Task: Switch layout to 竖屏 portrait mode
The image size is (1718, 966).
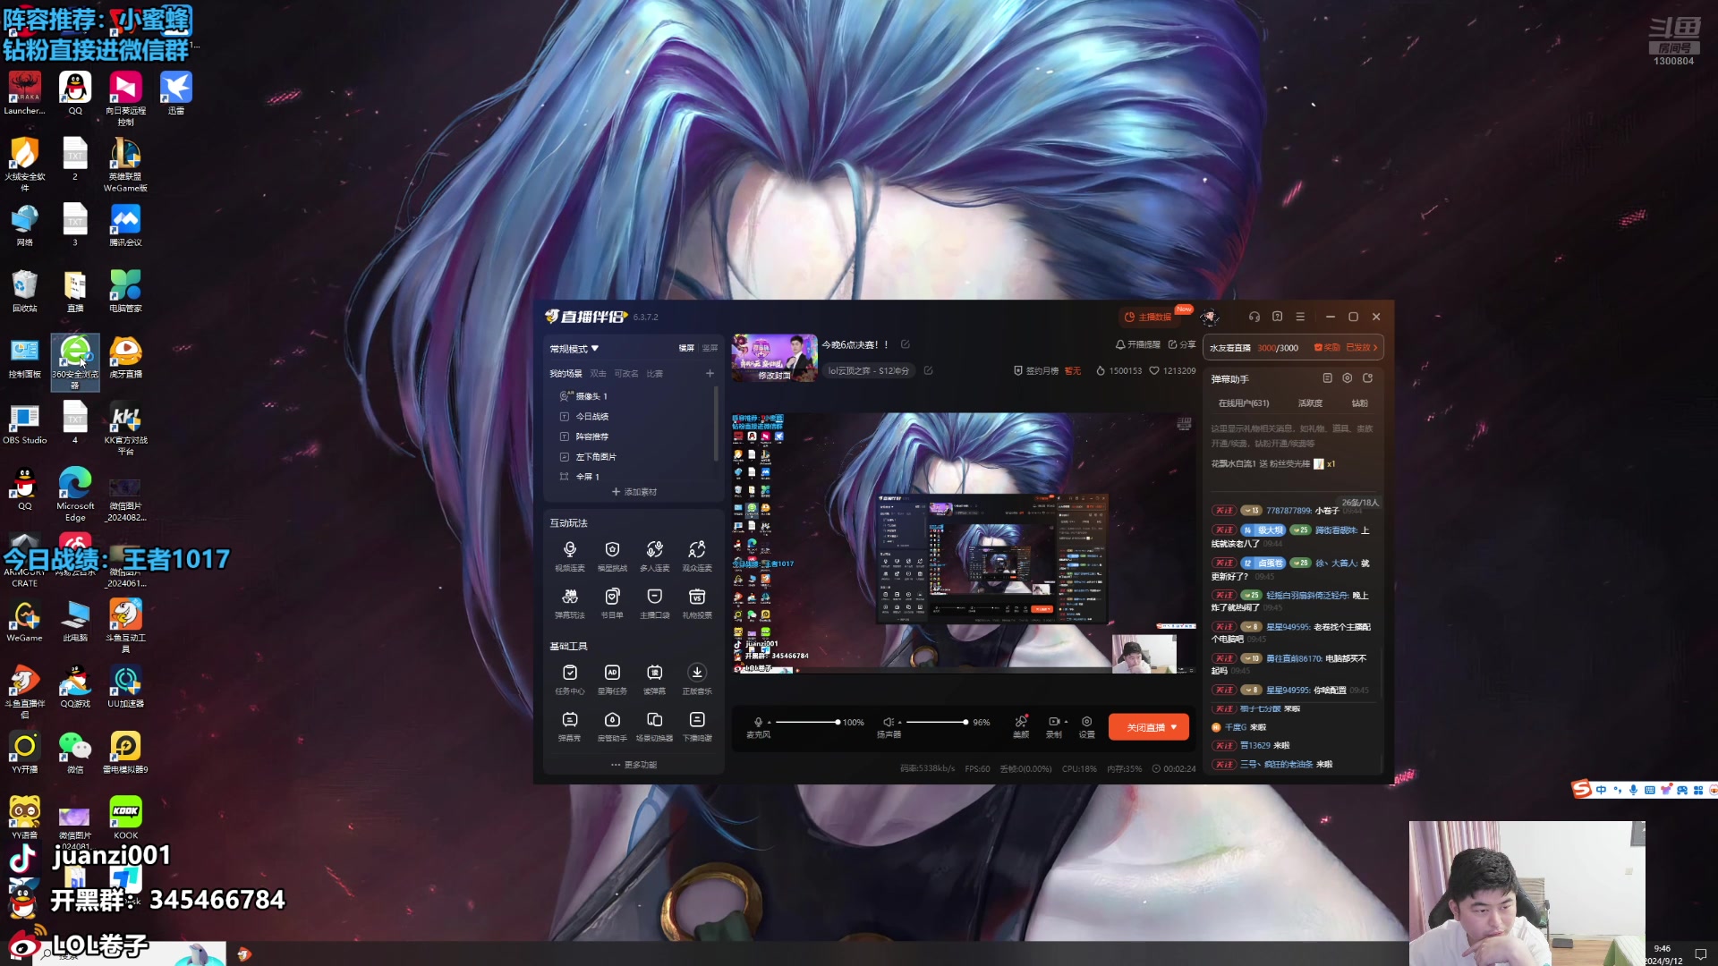Action: coord(710,348)
